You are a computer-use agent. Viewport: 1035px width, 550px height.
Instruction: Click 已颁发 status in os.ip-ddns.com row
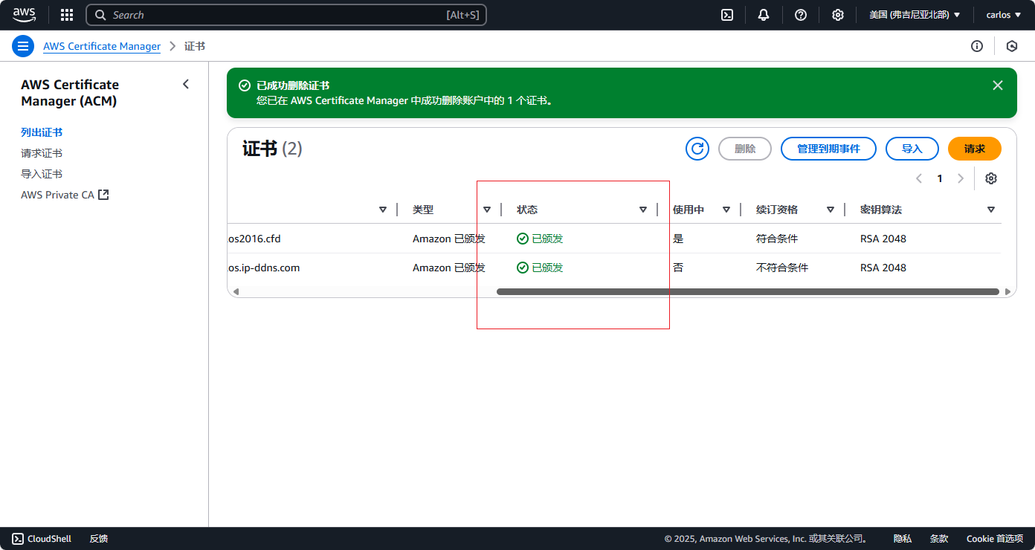(541, 268)
